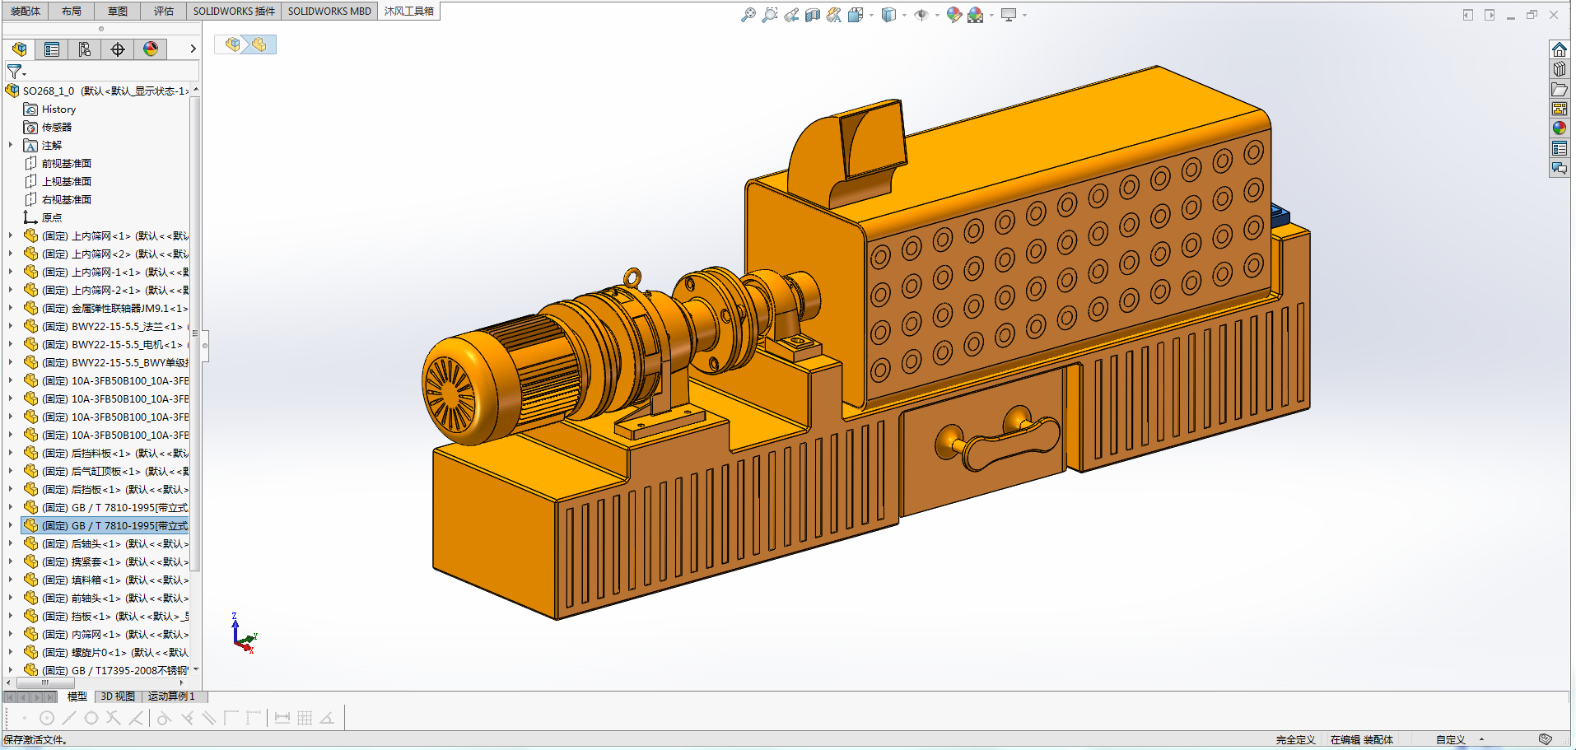Expand the 填料箱<1> component
Viewport: 1576px width, 750px height.
(11, 580)
